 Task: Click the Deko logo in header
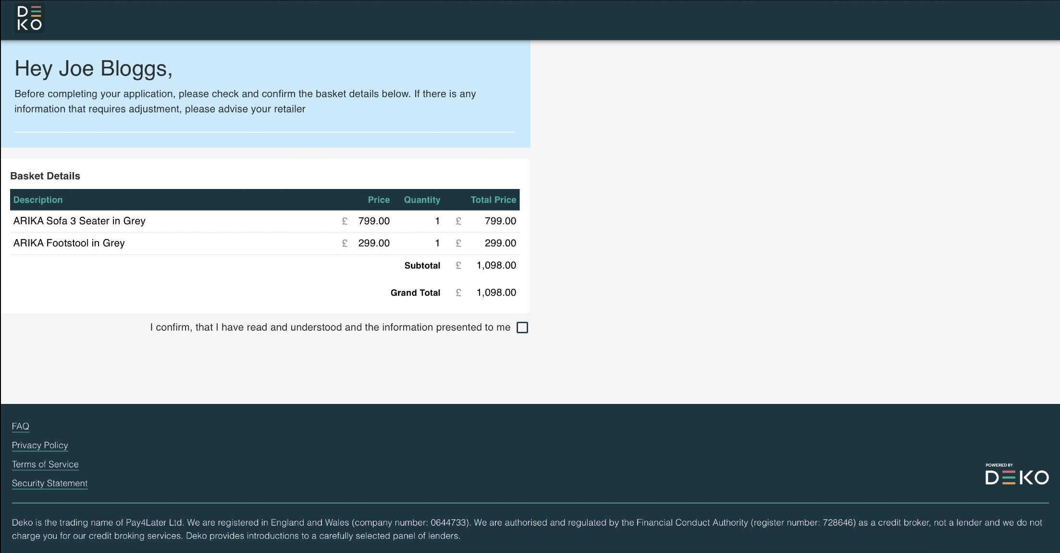(29, 18)
